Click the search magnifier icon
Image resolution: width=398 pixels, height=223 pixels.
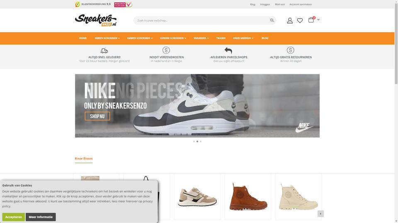(x=272, y=21)
